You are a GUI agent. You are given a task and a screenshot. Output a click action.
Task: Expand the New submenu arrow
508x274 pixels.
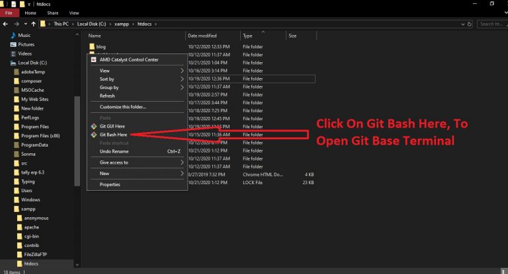(183, 173)
